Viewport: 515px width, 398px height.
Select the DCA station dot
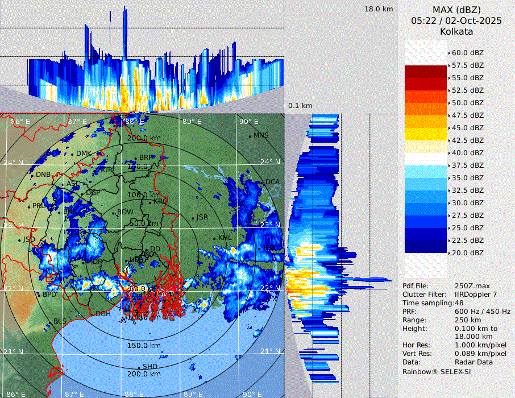(263, 183)
